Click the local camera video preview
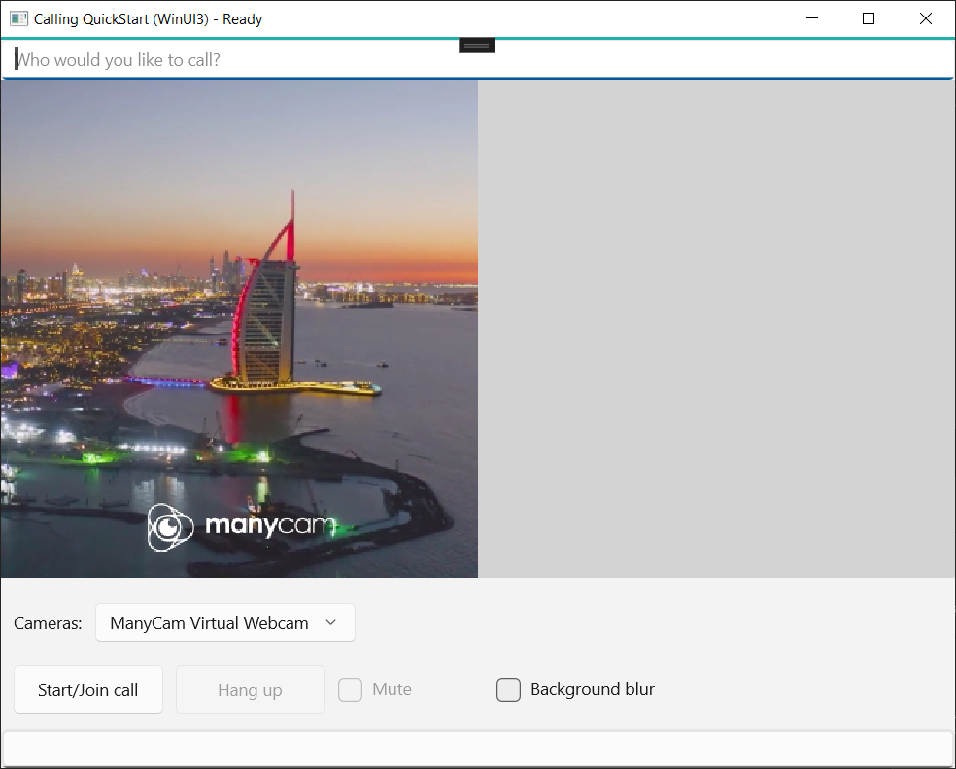956x769 pixels. [x=239, y=328]
